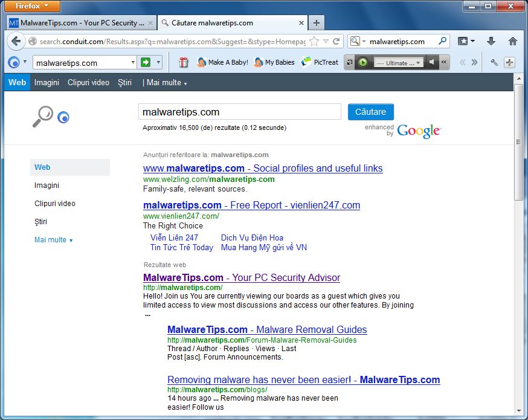Open the Free Report - vienlien247.com ad

(251, 205)
